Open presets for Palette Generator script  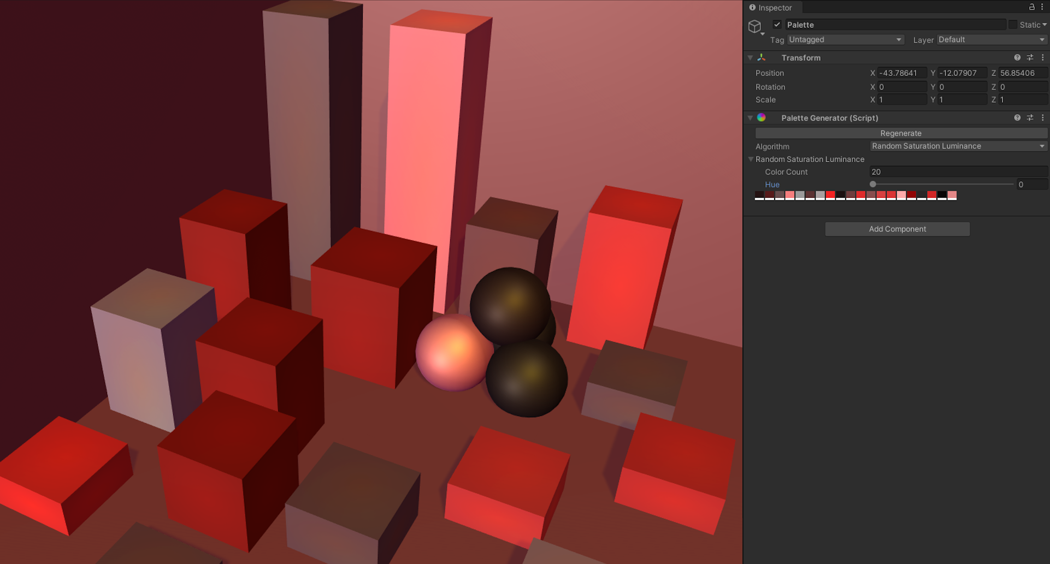[1030, 117]
